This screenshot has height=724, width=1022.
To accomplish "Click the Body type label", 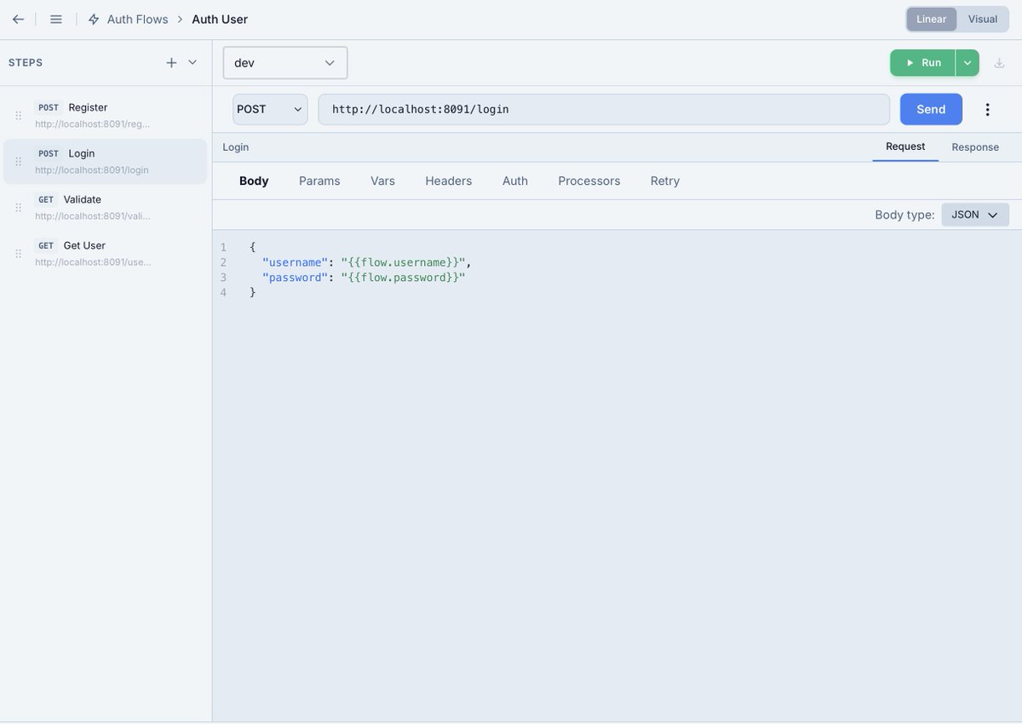I will [x=904, y=215].
